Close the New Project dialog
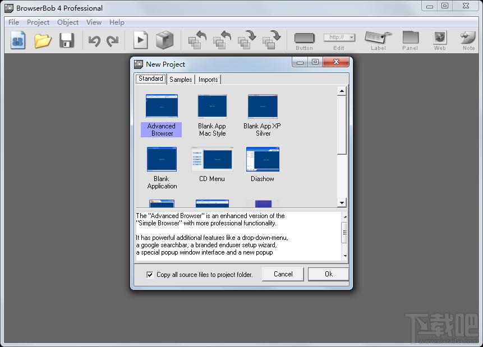Screen dimensions: 483x347 tap(336, 62)
